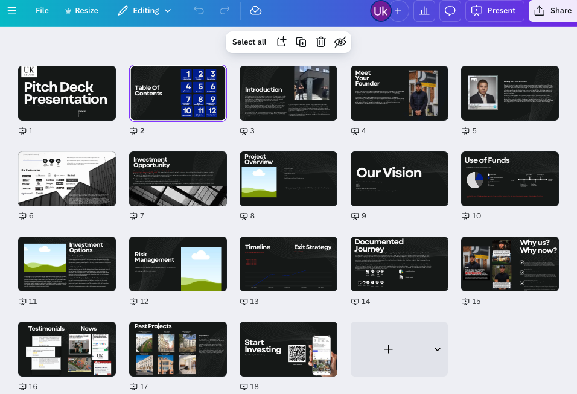The width and height of the screenshot is (577, 394).
Task: Select the Introduction slide 3
Action: click(288, 93)
